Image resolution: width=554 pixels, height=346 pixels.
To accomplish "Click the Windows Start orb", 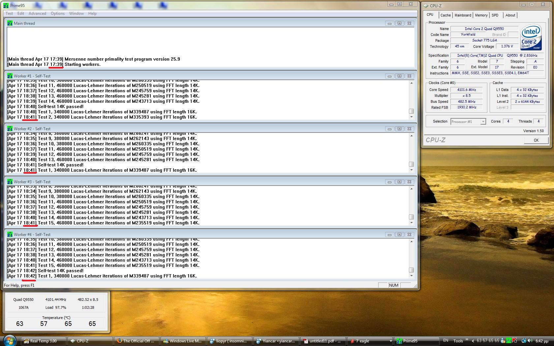I will tap(9, 340).
